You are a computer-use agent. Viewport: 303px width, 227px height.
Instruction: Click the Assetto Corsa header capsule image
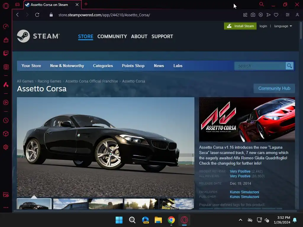click(247, 119)
